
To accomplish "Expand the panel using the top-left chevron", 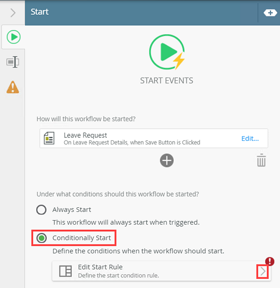I will 13,13.
